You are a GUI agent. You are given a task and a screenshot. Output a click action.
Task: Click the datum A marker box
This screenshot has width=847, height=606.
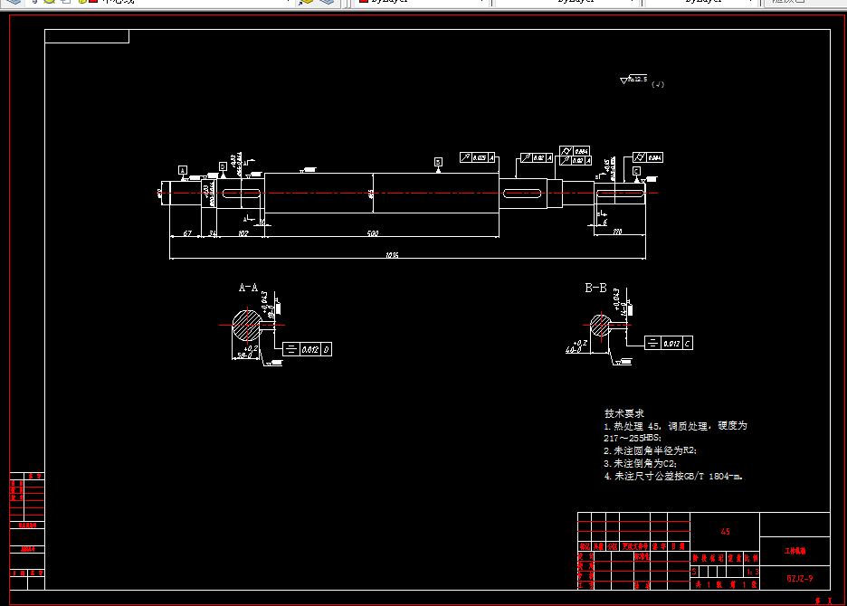tap(183, 170)
